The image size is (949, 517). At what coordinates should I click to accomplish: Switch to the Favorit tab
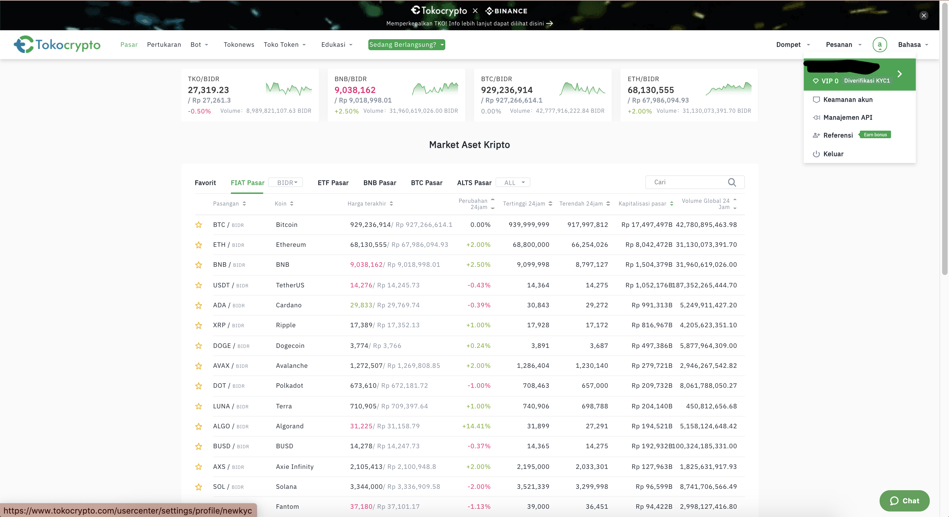click(205, 183)
